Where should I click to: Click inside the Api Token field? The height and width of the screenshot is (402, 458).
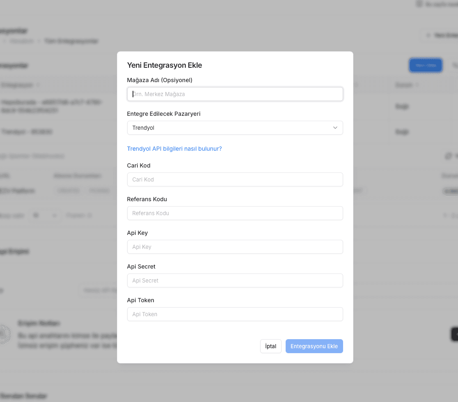[x=235, y=314]
